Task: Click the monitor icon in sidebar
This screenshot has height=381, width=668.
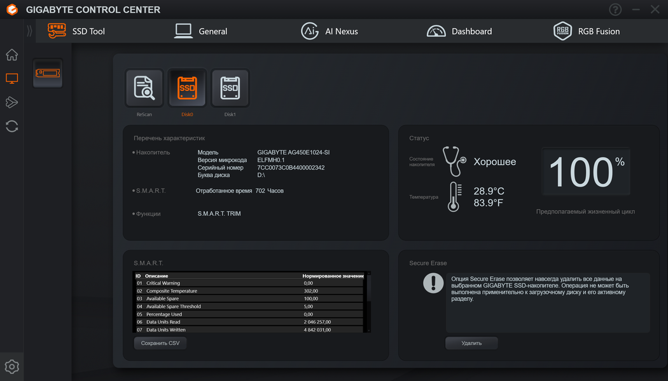Action: tap(12, 78)
